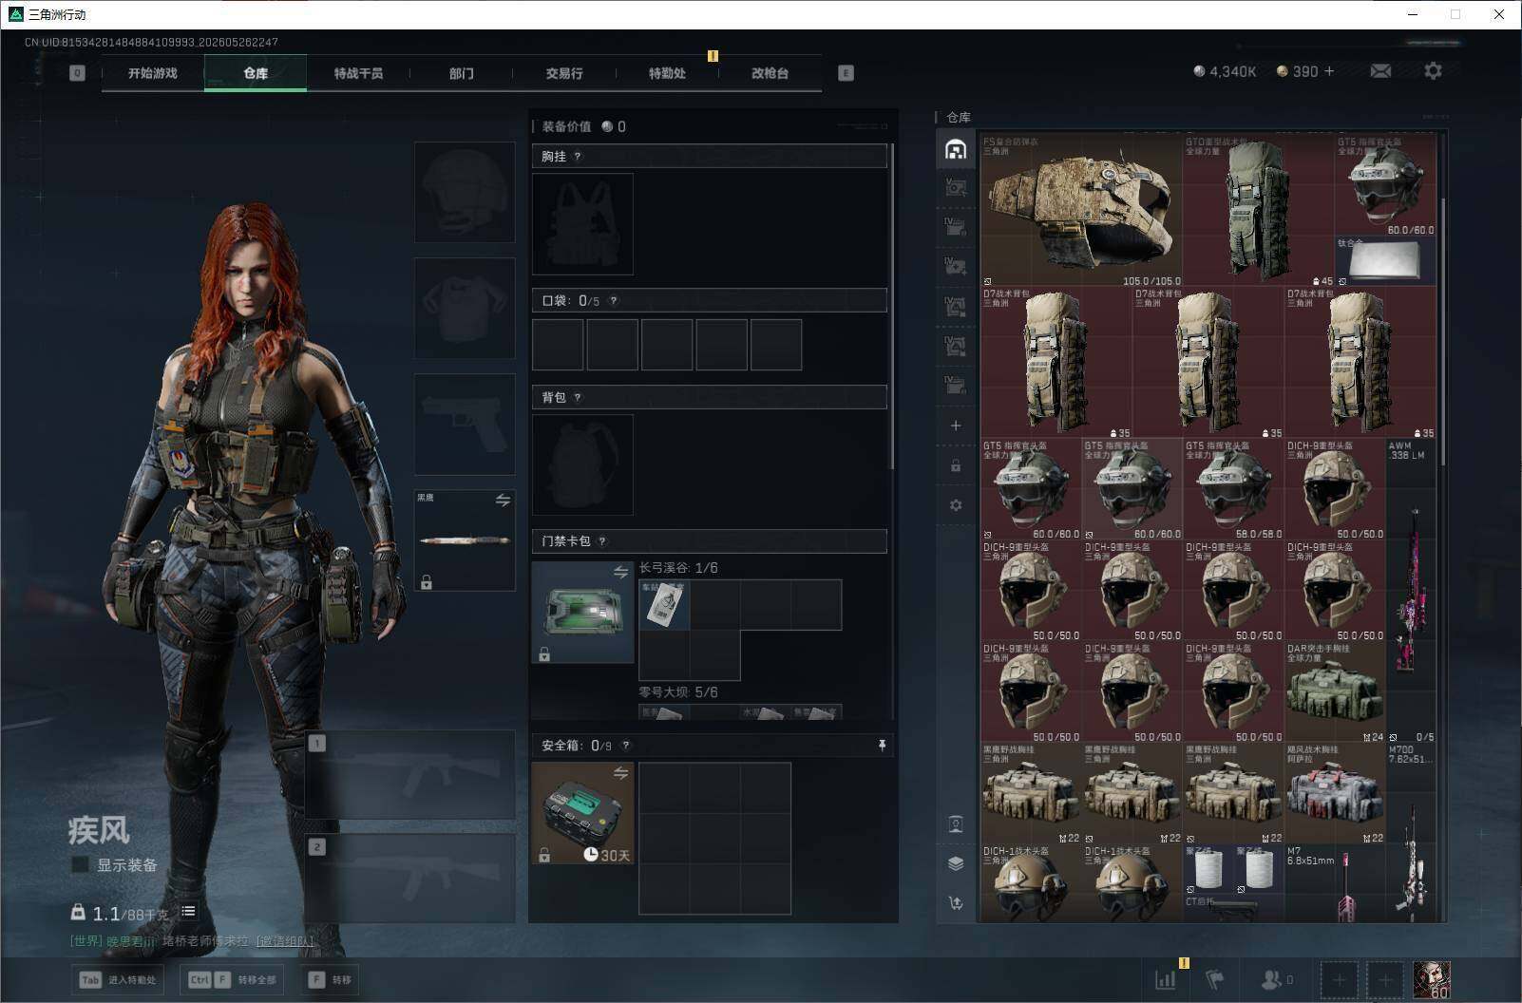Viewport: 1522px width, 1003px height.
Task: Open the keycard case container thumbnail
Action: [x=582, y=612]
